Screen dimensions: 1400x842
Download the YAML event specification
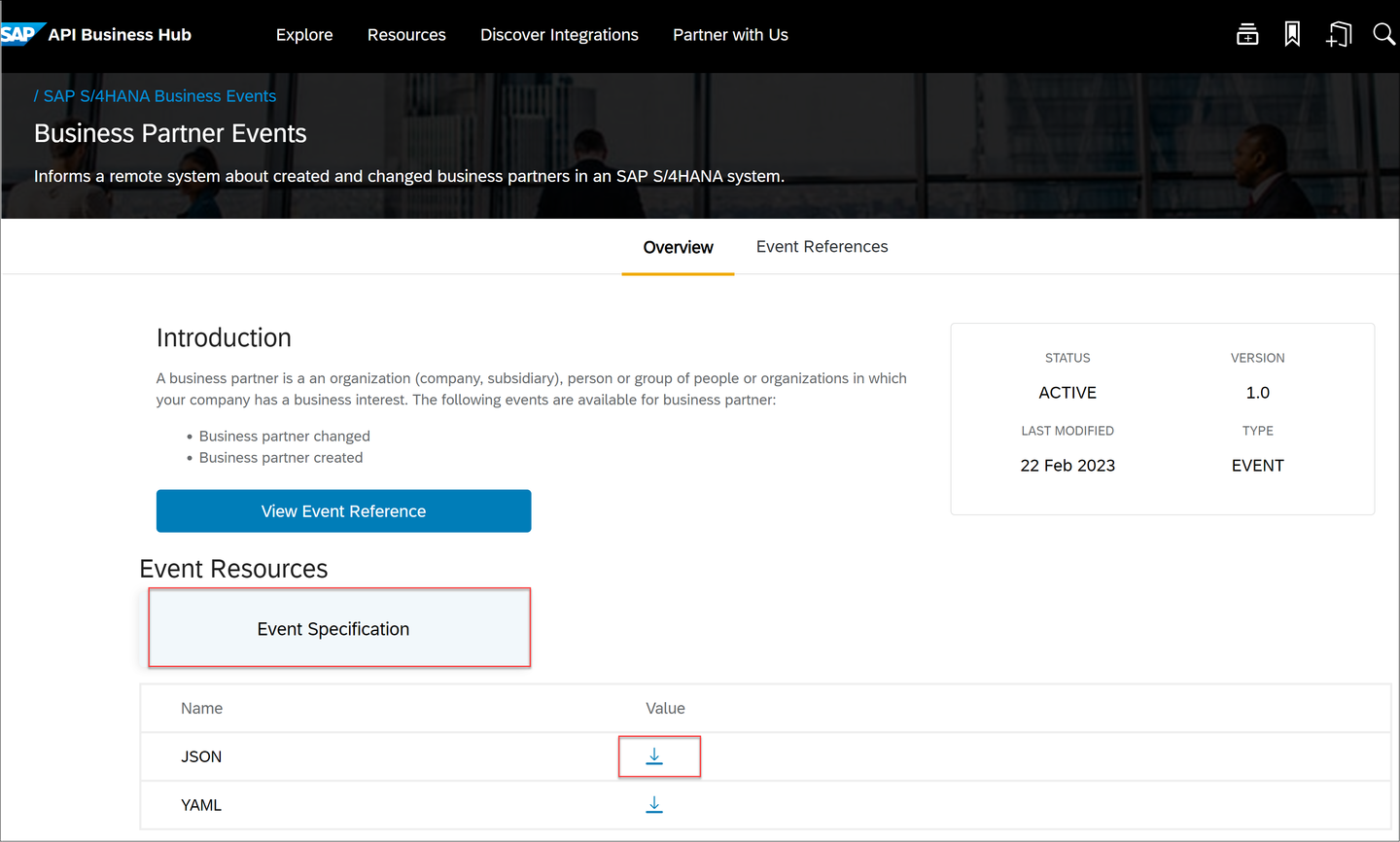point(654,805)
